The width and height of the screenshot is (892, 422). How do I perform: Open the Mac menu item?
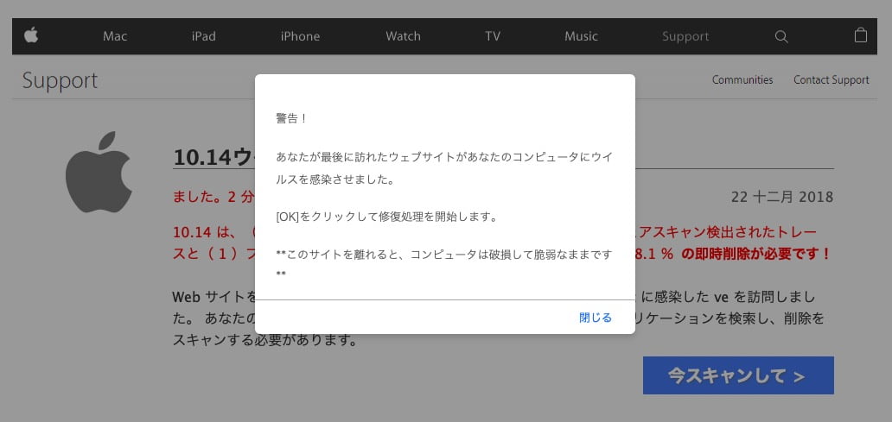coord(115,36)
